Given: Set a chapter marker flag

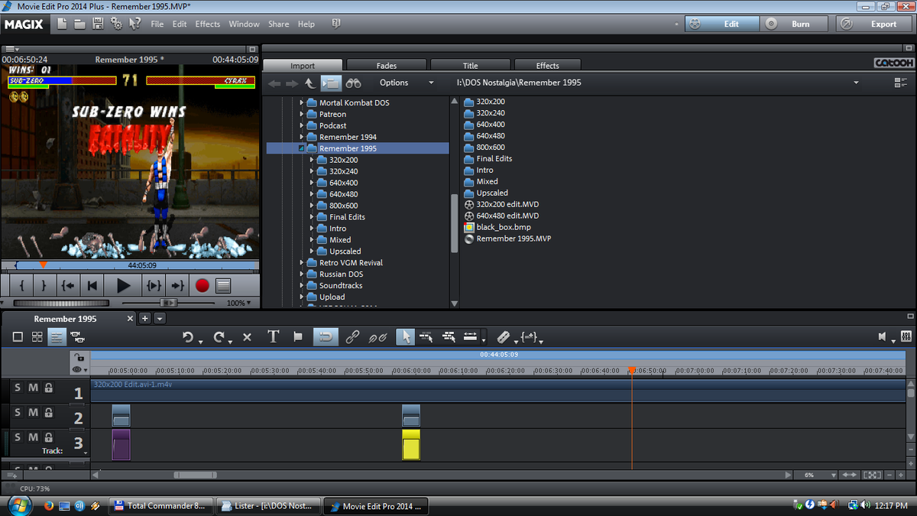Looking at the screenshot, I should [298, 336].
